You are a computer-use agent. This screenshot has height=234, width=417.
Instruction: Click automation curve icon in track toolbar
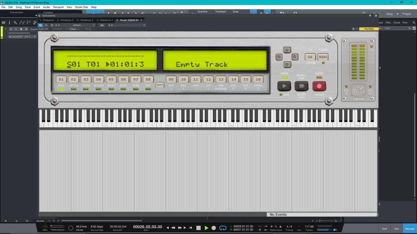[22, 23]
